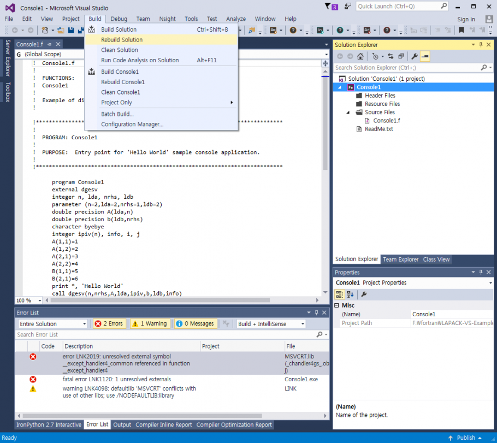Click the Save All toolbar icon
This screenshot has width=497, height=443.
point(80,31)
